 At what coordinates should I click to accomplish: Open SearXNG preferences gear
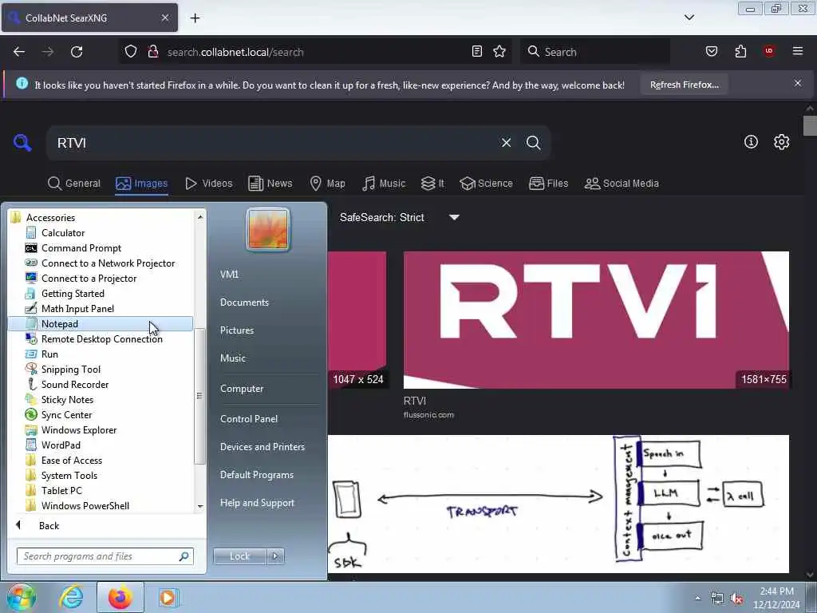point(781,142)
